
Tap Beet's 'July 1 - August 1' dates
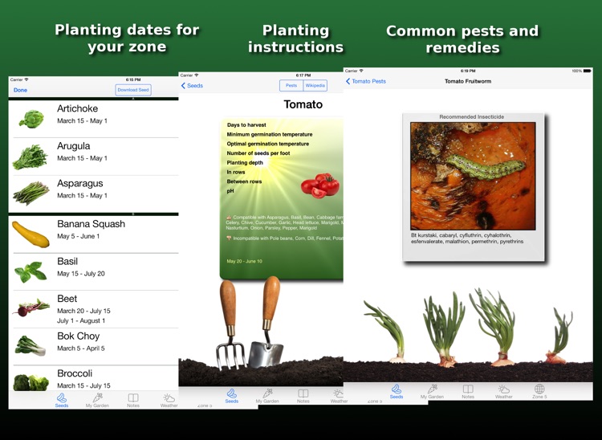81,320
